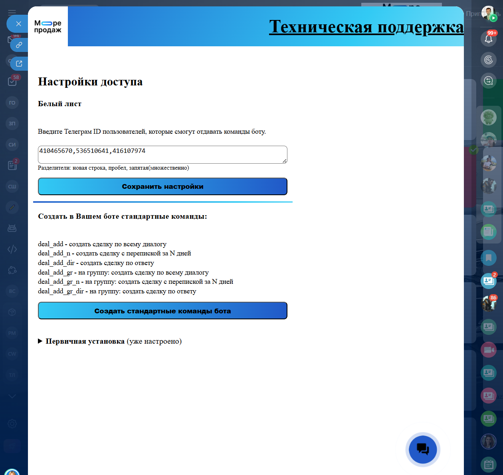Click the deal_add_n command description line
Screen dimensions: 503x475
(x=115, y=253)
